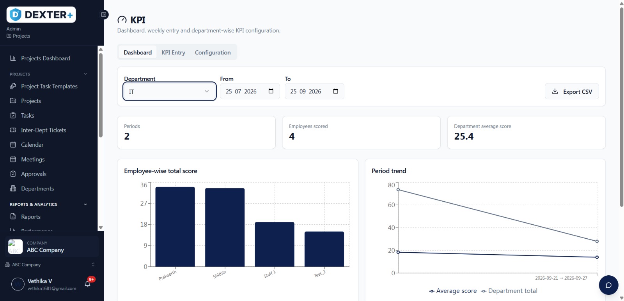Click the user avatar circle for Vethika V

click(x=18, y=284)
